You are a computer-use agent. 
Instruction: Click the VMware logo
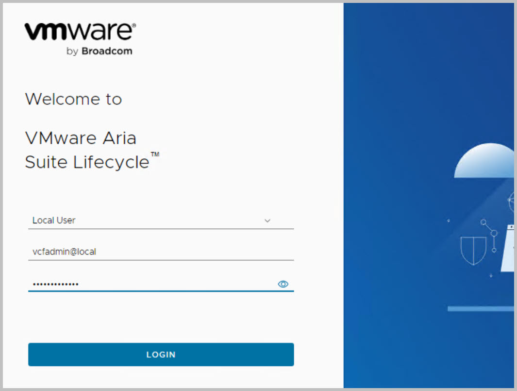(x=80, y=32)
